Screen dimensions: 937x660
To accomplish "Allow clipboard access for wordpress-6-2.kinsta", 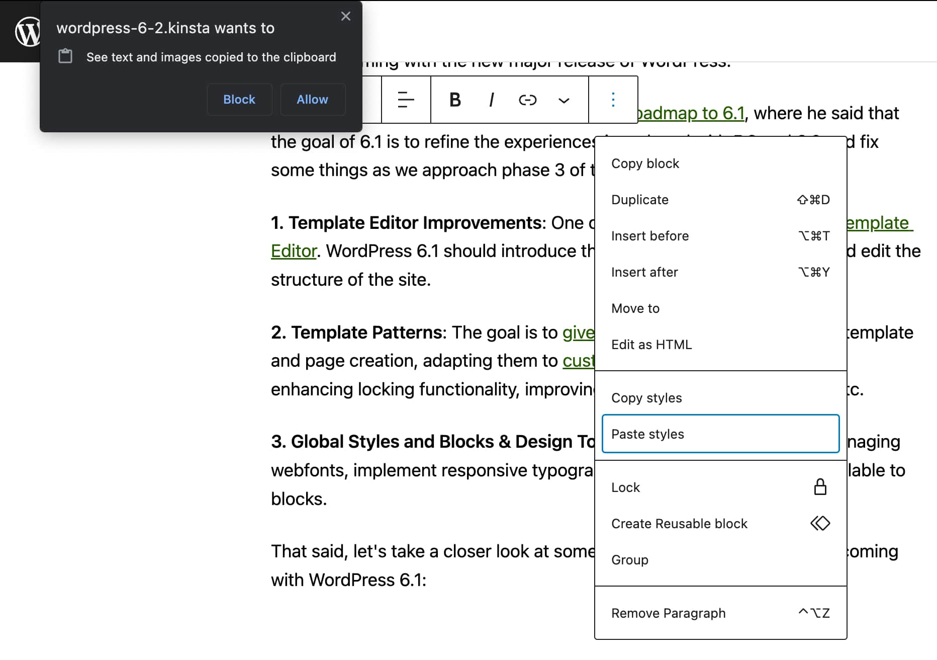I will click(312, 99).
